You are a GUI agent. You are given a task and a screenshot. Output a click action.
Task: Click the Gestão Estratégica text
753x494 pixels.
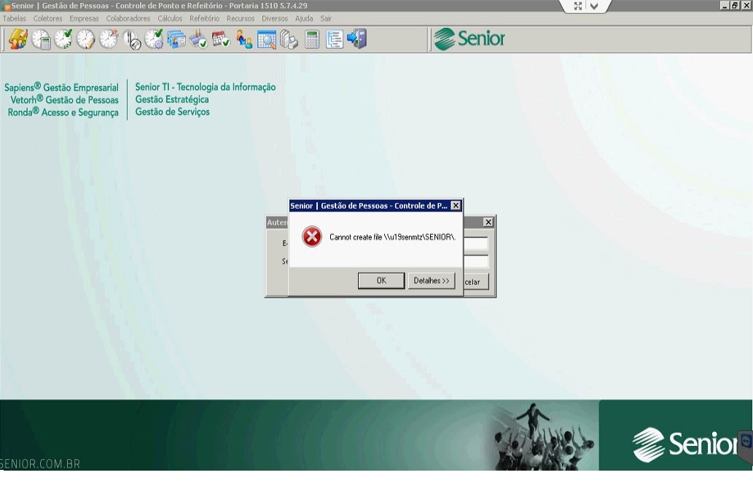click(x=172, y=99)
